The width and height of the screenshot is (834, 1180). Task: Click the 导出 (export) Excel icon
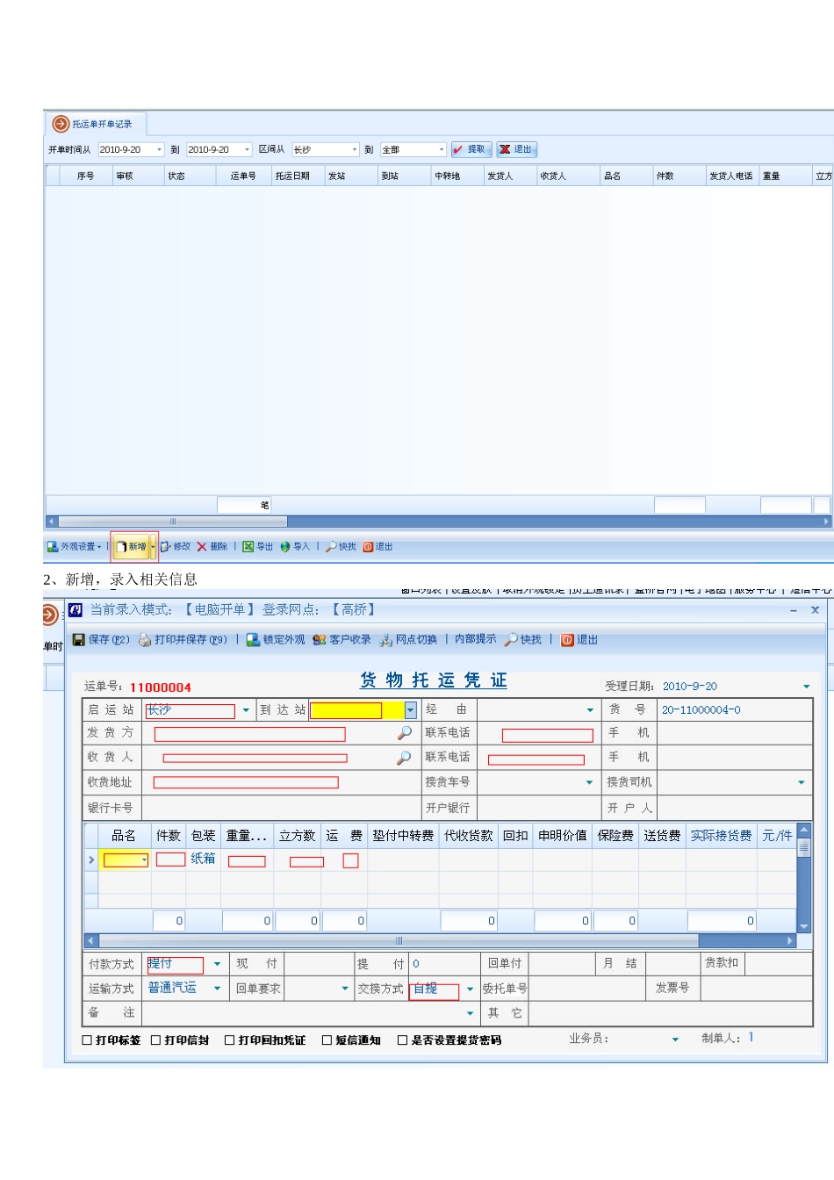point(248,547)
